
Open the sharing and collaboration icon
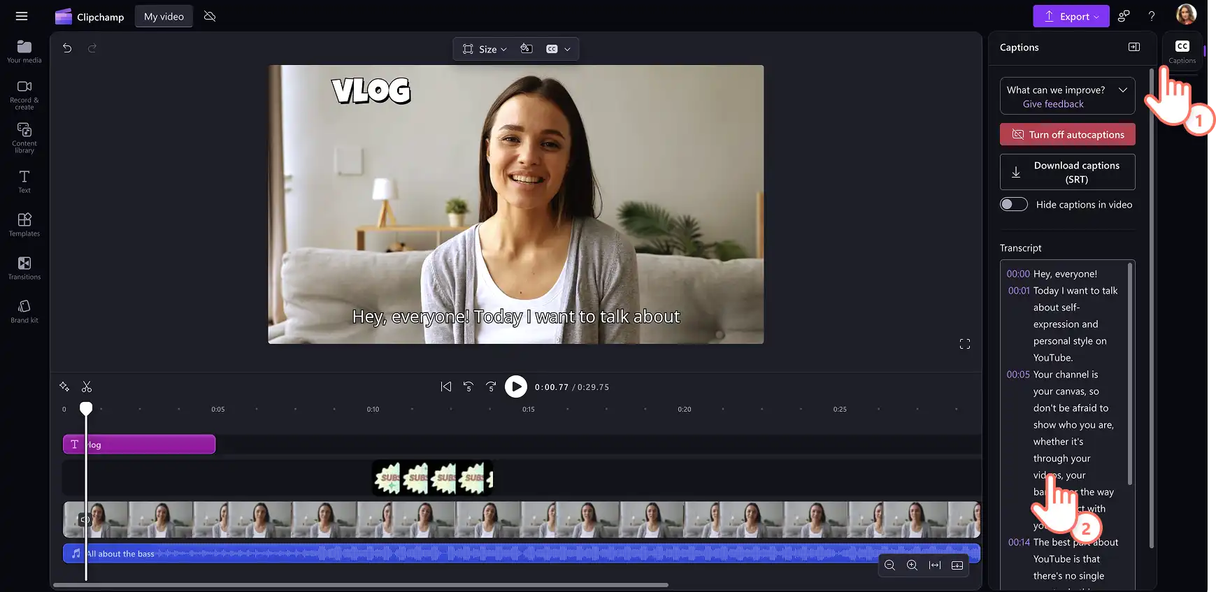(x=1124, y=16)
